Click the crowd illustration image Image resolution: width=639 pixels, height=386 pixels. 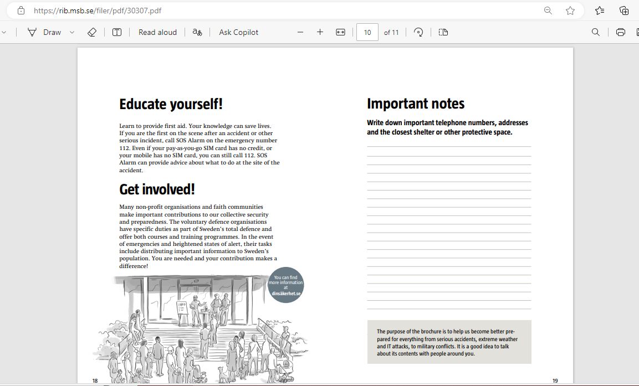tap(201, 329)
